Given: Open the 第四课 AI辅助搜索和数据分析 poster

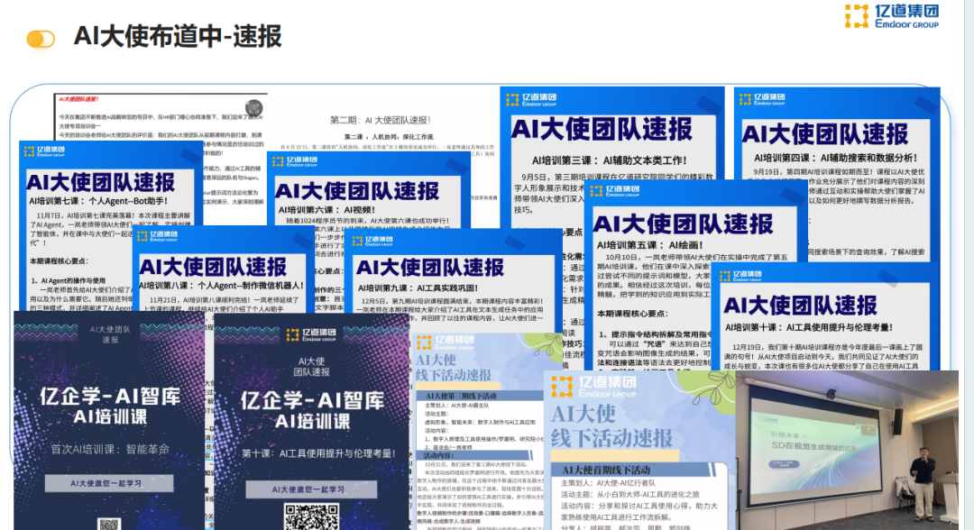Looking at the screenshot, I should [x=836, y=174].
